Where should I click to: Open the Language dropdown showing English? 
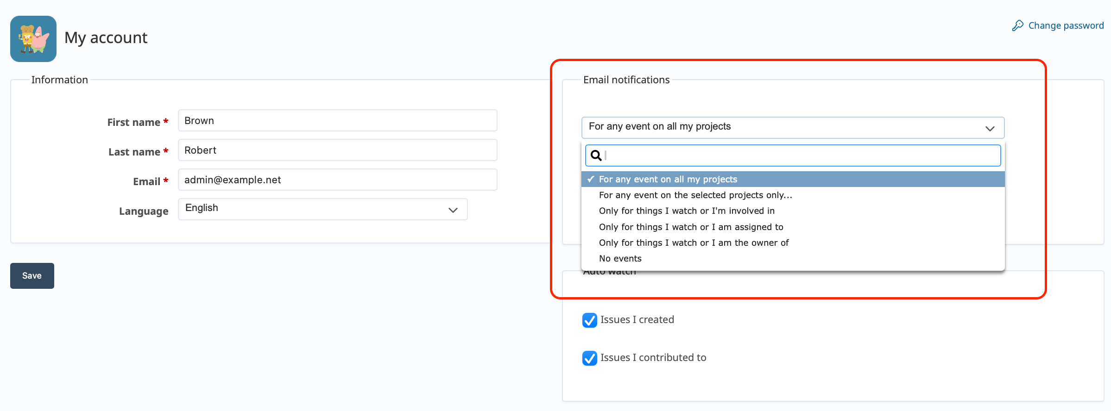[322, 209]
